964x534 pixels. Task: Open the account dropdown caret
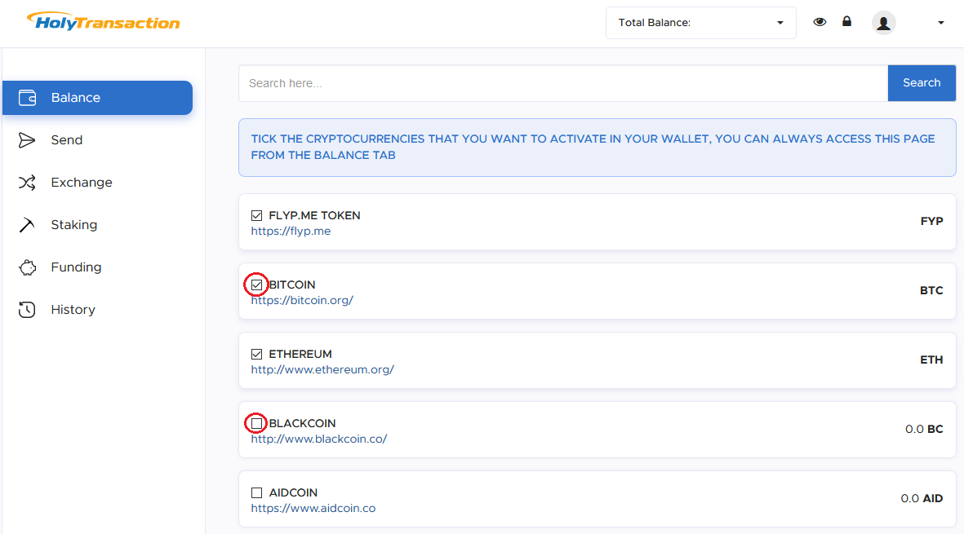coord(940,23)
